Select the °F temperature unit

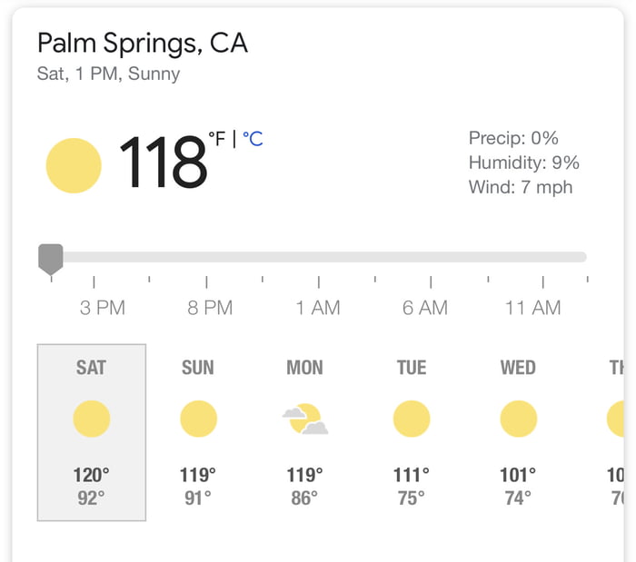click(217, 139)
